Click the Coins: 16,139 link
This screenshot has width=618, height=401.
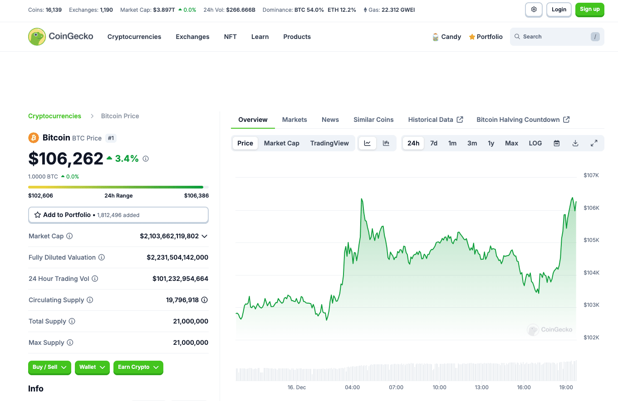pyautogui.click(x=45, y=10)
